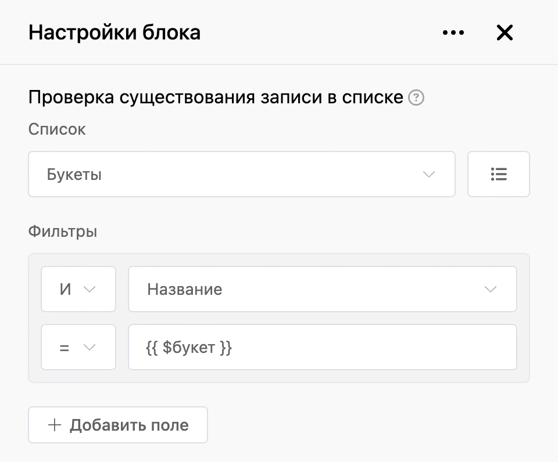Open the equals comparison operator dropdown
The width and height of the screenshot is (558, 462).
tap(78, 347)
